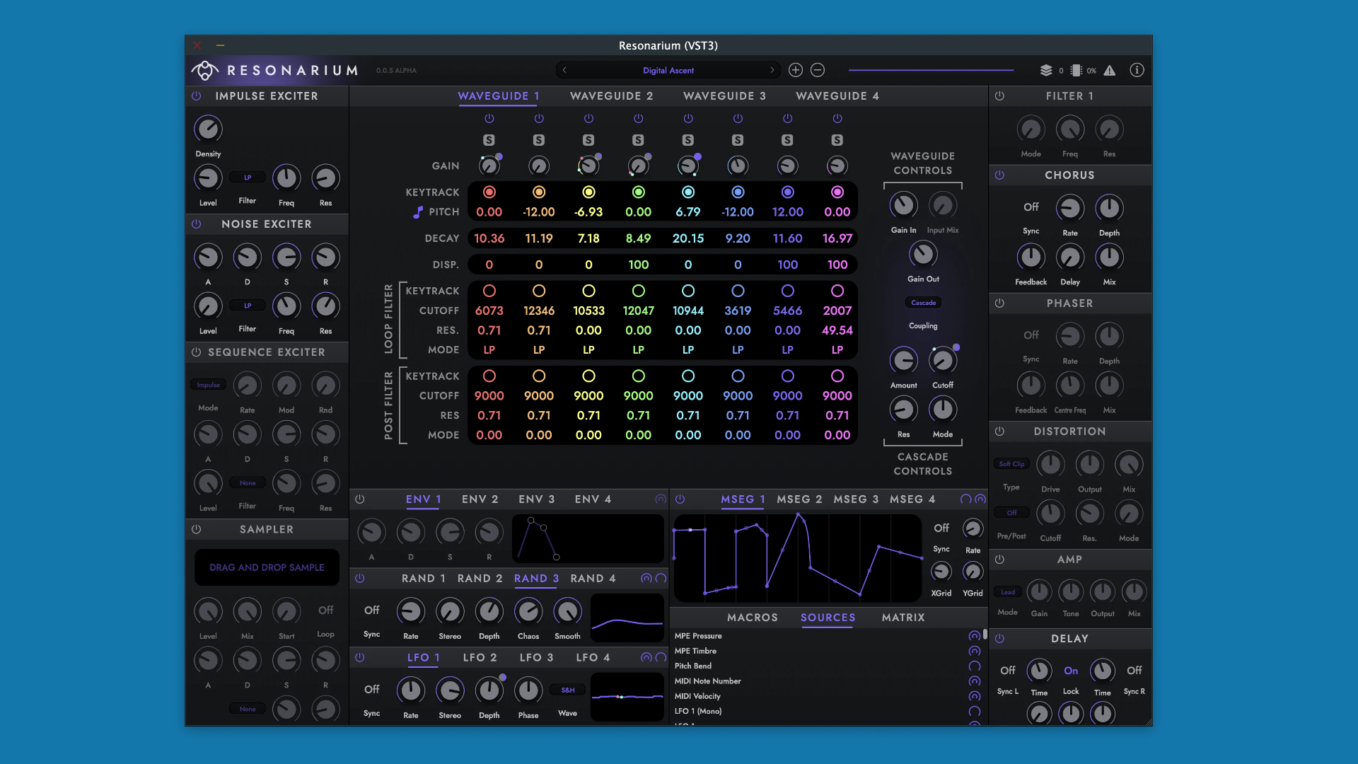
Task: Toggle power for the fourth resonator column
Action: click(x=638, y=119)
